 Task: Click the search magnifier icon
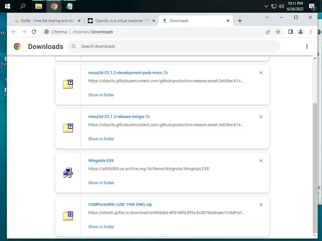(74, 46)
